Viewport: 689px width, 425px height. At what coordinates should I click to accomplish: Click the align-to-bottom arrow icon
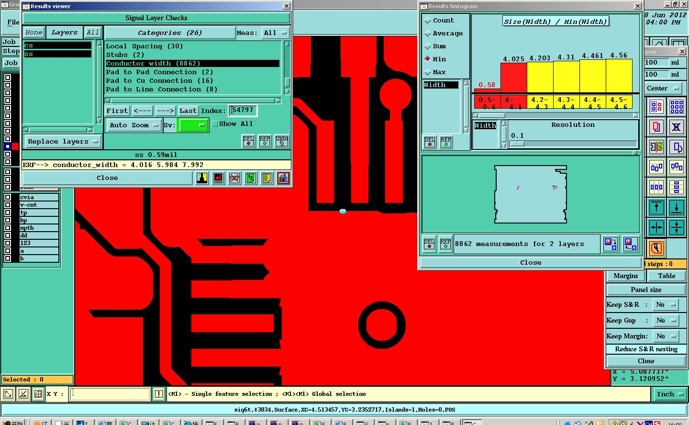point(677,207)
